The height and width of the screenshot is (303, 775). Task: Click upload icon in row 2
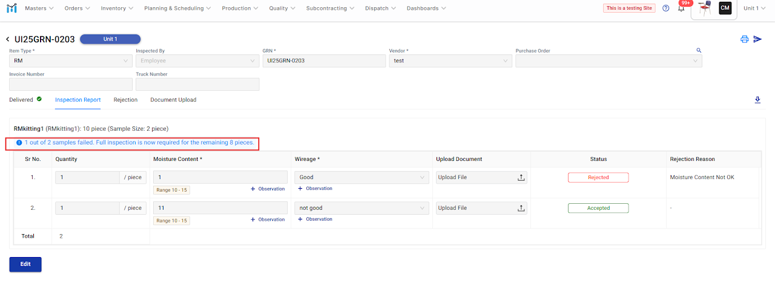point(521,208)
